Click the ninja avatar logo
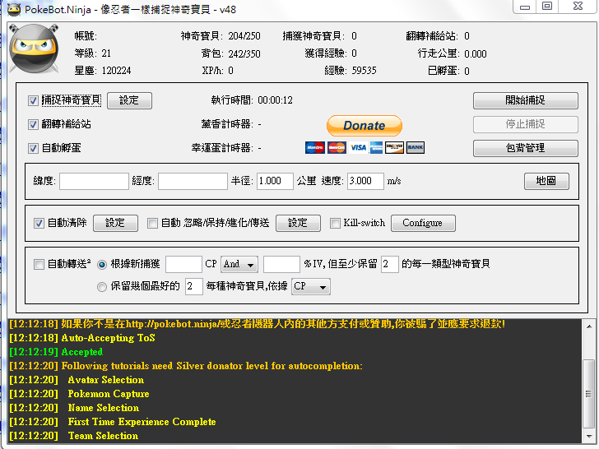Image resolution: width=599 pixels, height=449 pixels. click(34, 49)
